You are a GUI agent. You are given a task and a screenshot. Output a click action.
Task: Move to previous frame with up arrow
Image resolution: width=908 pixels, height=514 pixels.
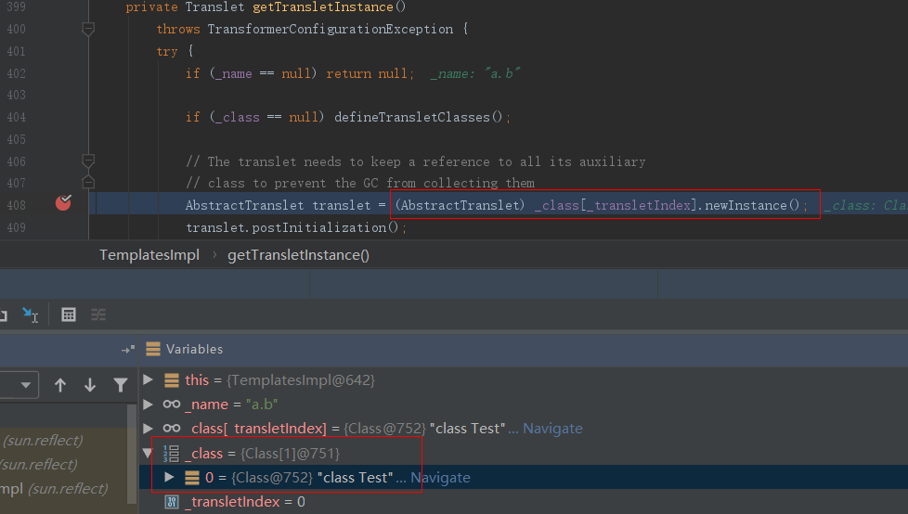click(x=60, y=385)
